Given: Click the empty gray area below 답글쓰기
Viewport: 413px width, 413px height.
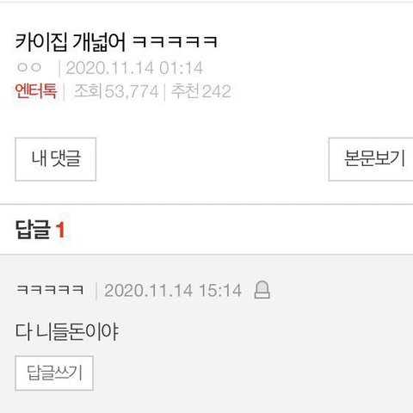Looking at the screenshot, I should (206, 402).
